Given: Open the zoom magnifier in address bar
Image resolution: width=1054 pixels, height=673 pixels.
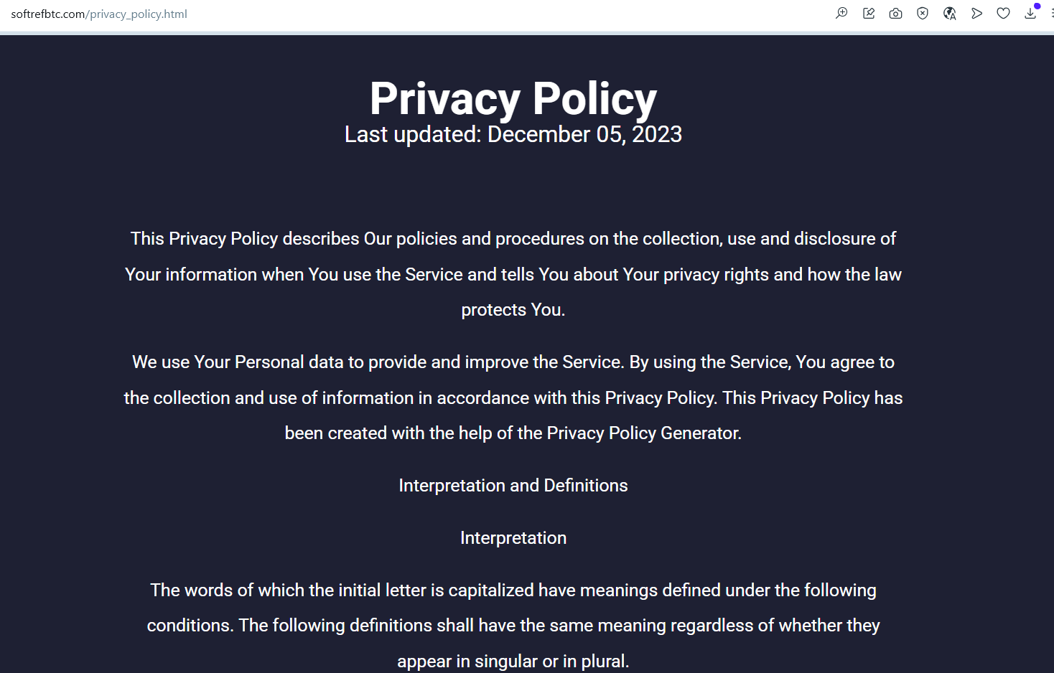Looking at the screenshot, I should click(841, 14).
